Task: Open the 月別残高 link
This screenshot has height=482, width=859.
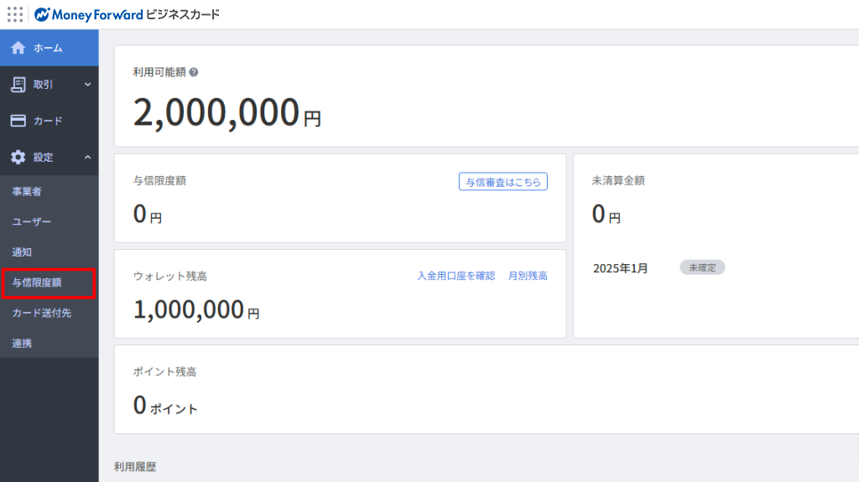Action: [528, 276]
